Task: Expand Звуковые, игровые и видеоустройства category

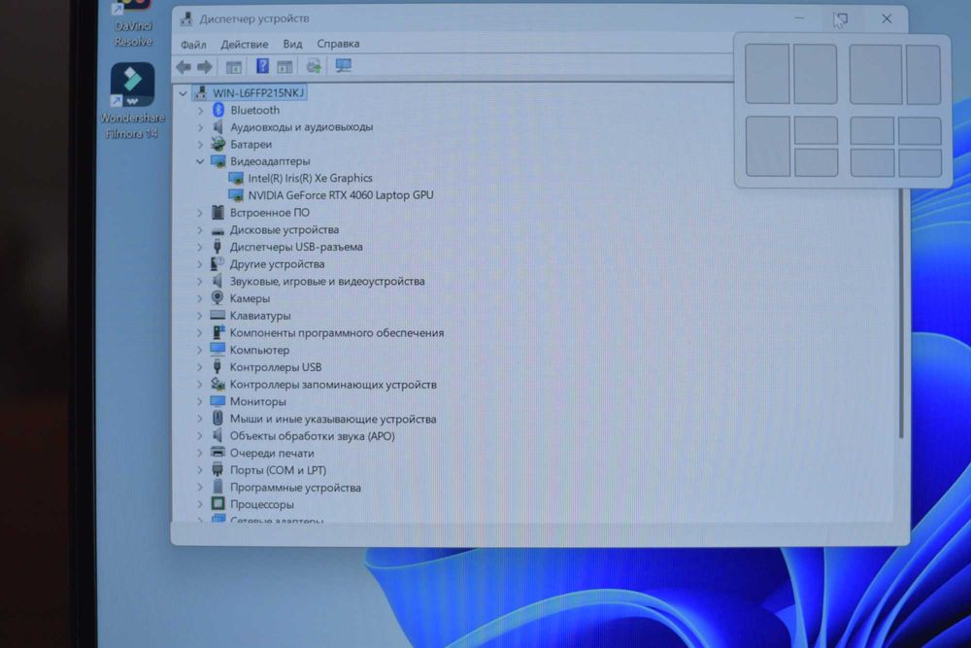Action: pyautogui.click(x=200, y=282)
